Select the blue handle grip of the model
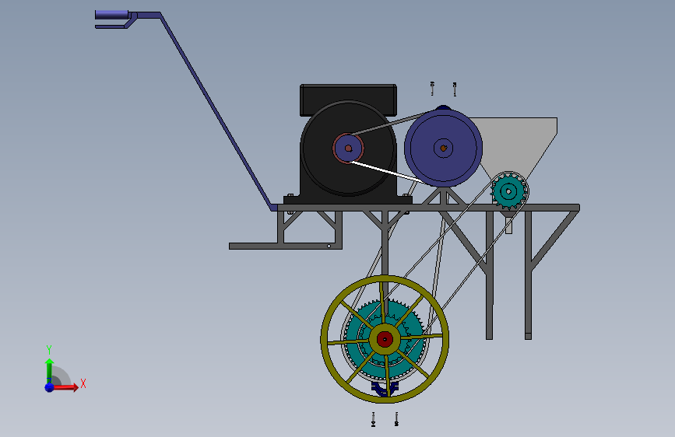 [x=111, y=15]
